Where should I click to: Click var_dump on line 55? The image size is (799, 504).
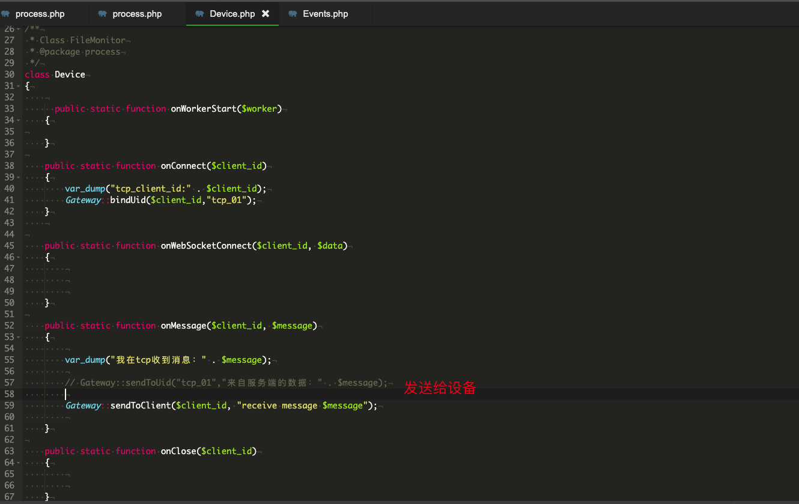[85, 360]
